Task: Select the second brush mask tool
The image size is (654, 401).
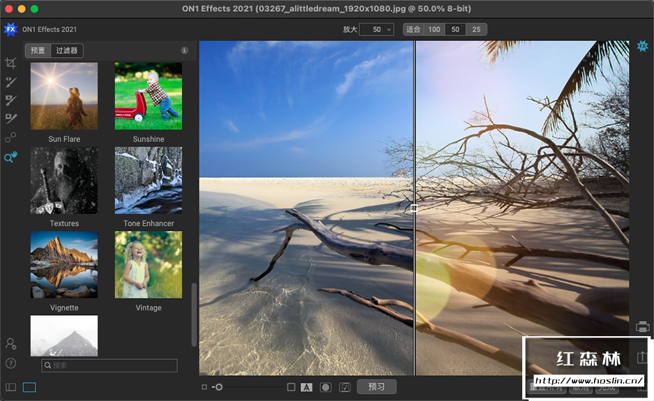Action: (x=11, y=100)
